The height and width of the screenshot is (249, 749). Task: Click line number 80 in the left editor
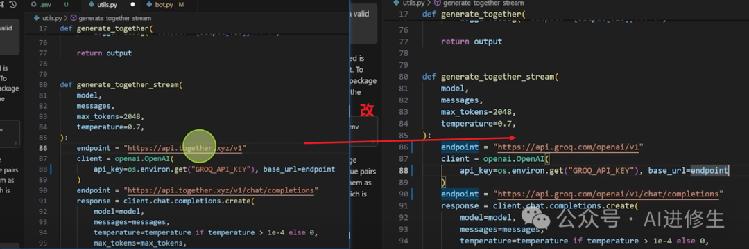coord(44,85)
